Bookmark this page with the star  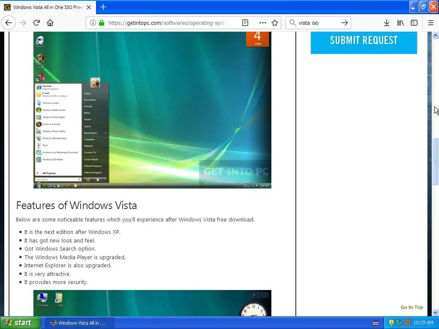pyautogui.click(x=275, y=23)
